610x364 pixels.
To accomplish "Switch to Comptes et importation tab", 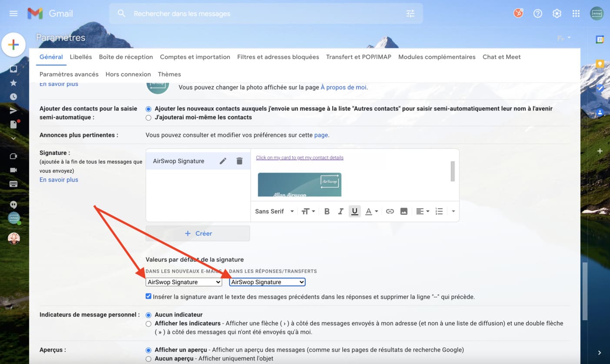I will coord(195,57).
